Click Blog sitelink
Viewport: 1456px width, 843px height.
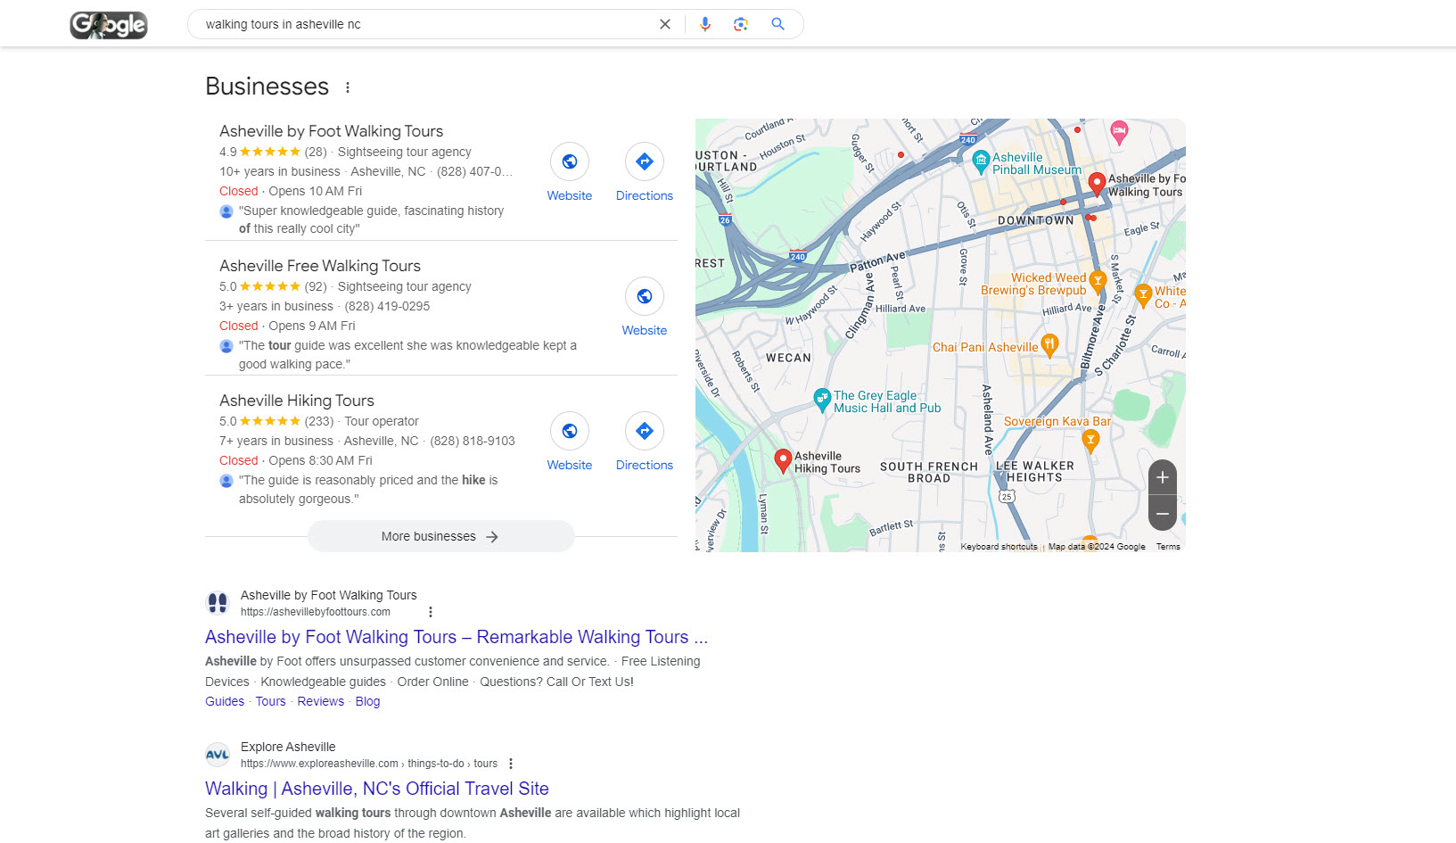coord(367,701)
